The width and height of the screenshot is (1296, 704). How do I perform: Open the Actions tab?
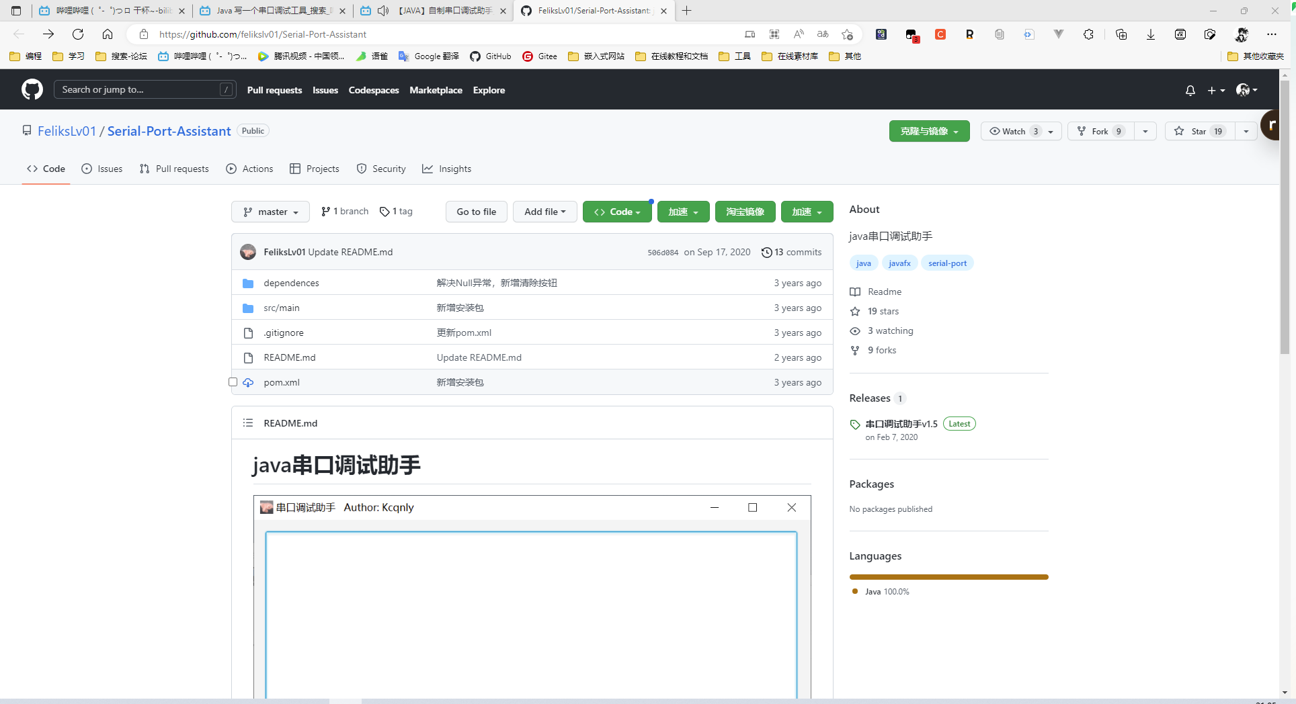(x=249, y=169)
